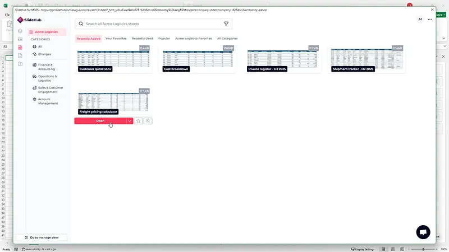449x252 pixels.
Task: Preview Freight pricing calculator with magnifier icon
Action: (148, 121)
